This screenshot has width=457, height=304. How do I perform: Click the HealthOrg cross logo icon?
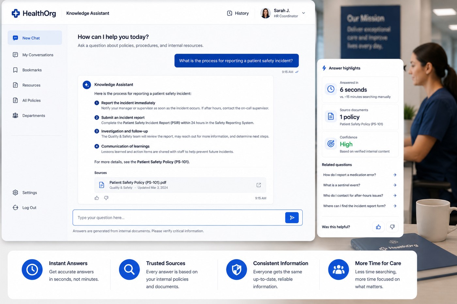click(x=16, y=13)
